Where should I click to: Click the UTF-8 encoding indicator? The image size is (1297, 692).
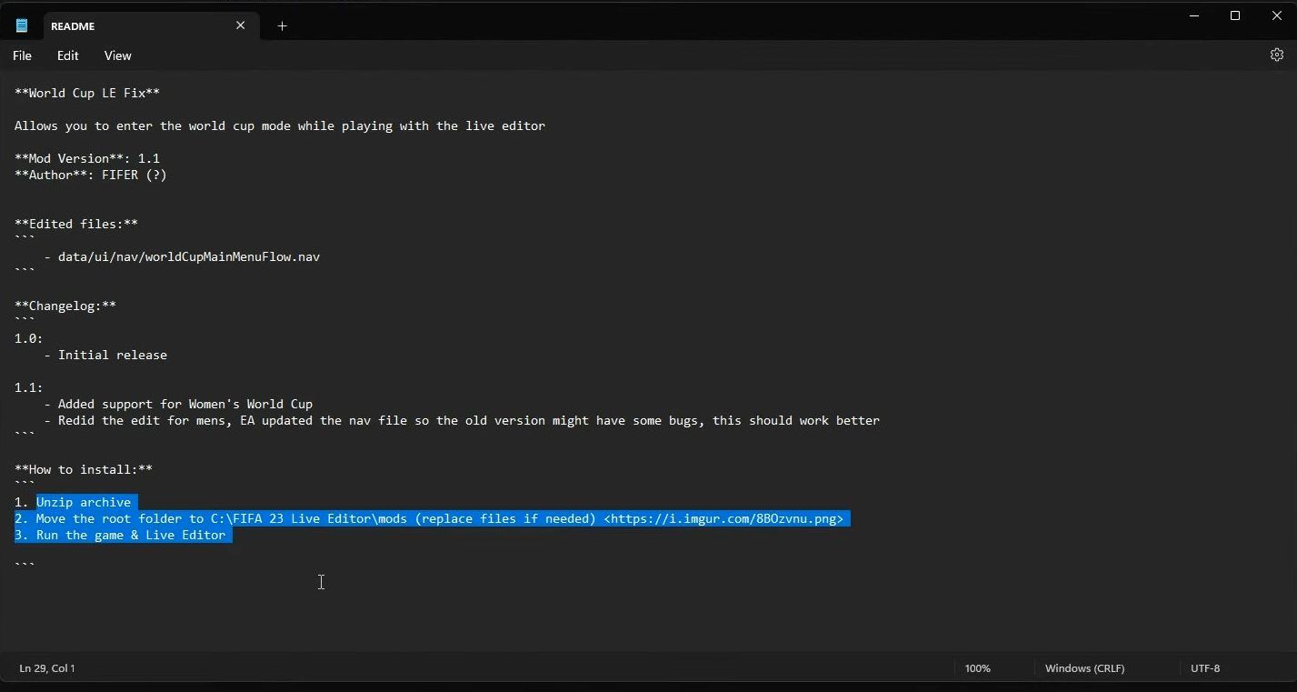coord(1205,668)
